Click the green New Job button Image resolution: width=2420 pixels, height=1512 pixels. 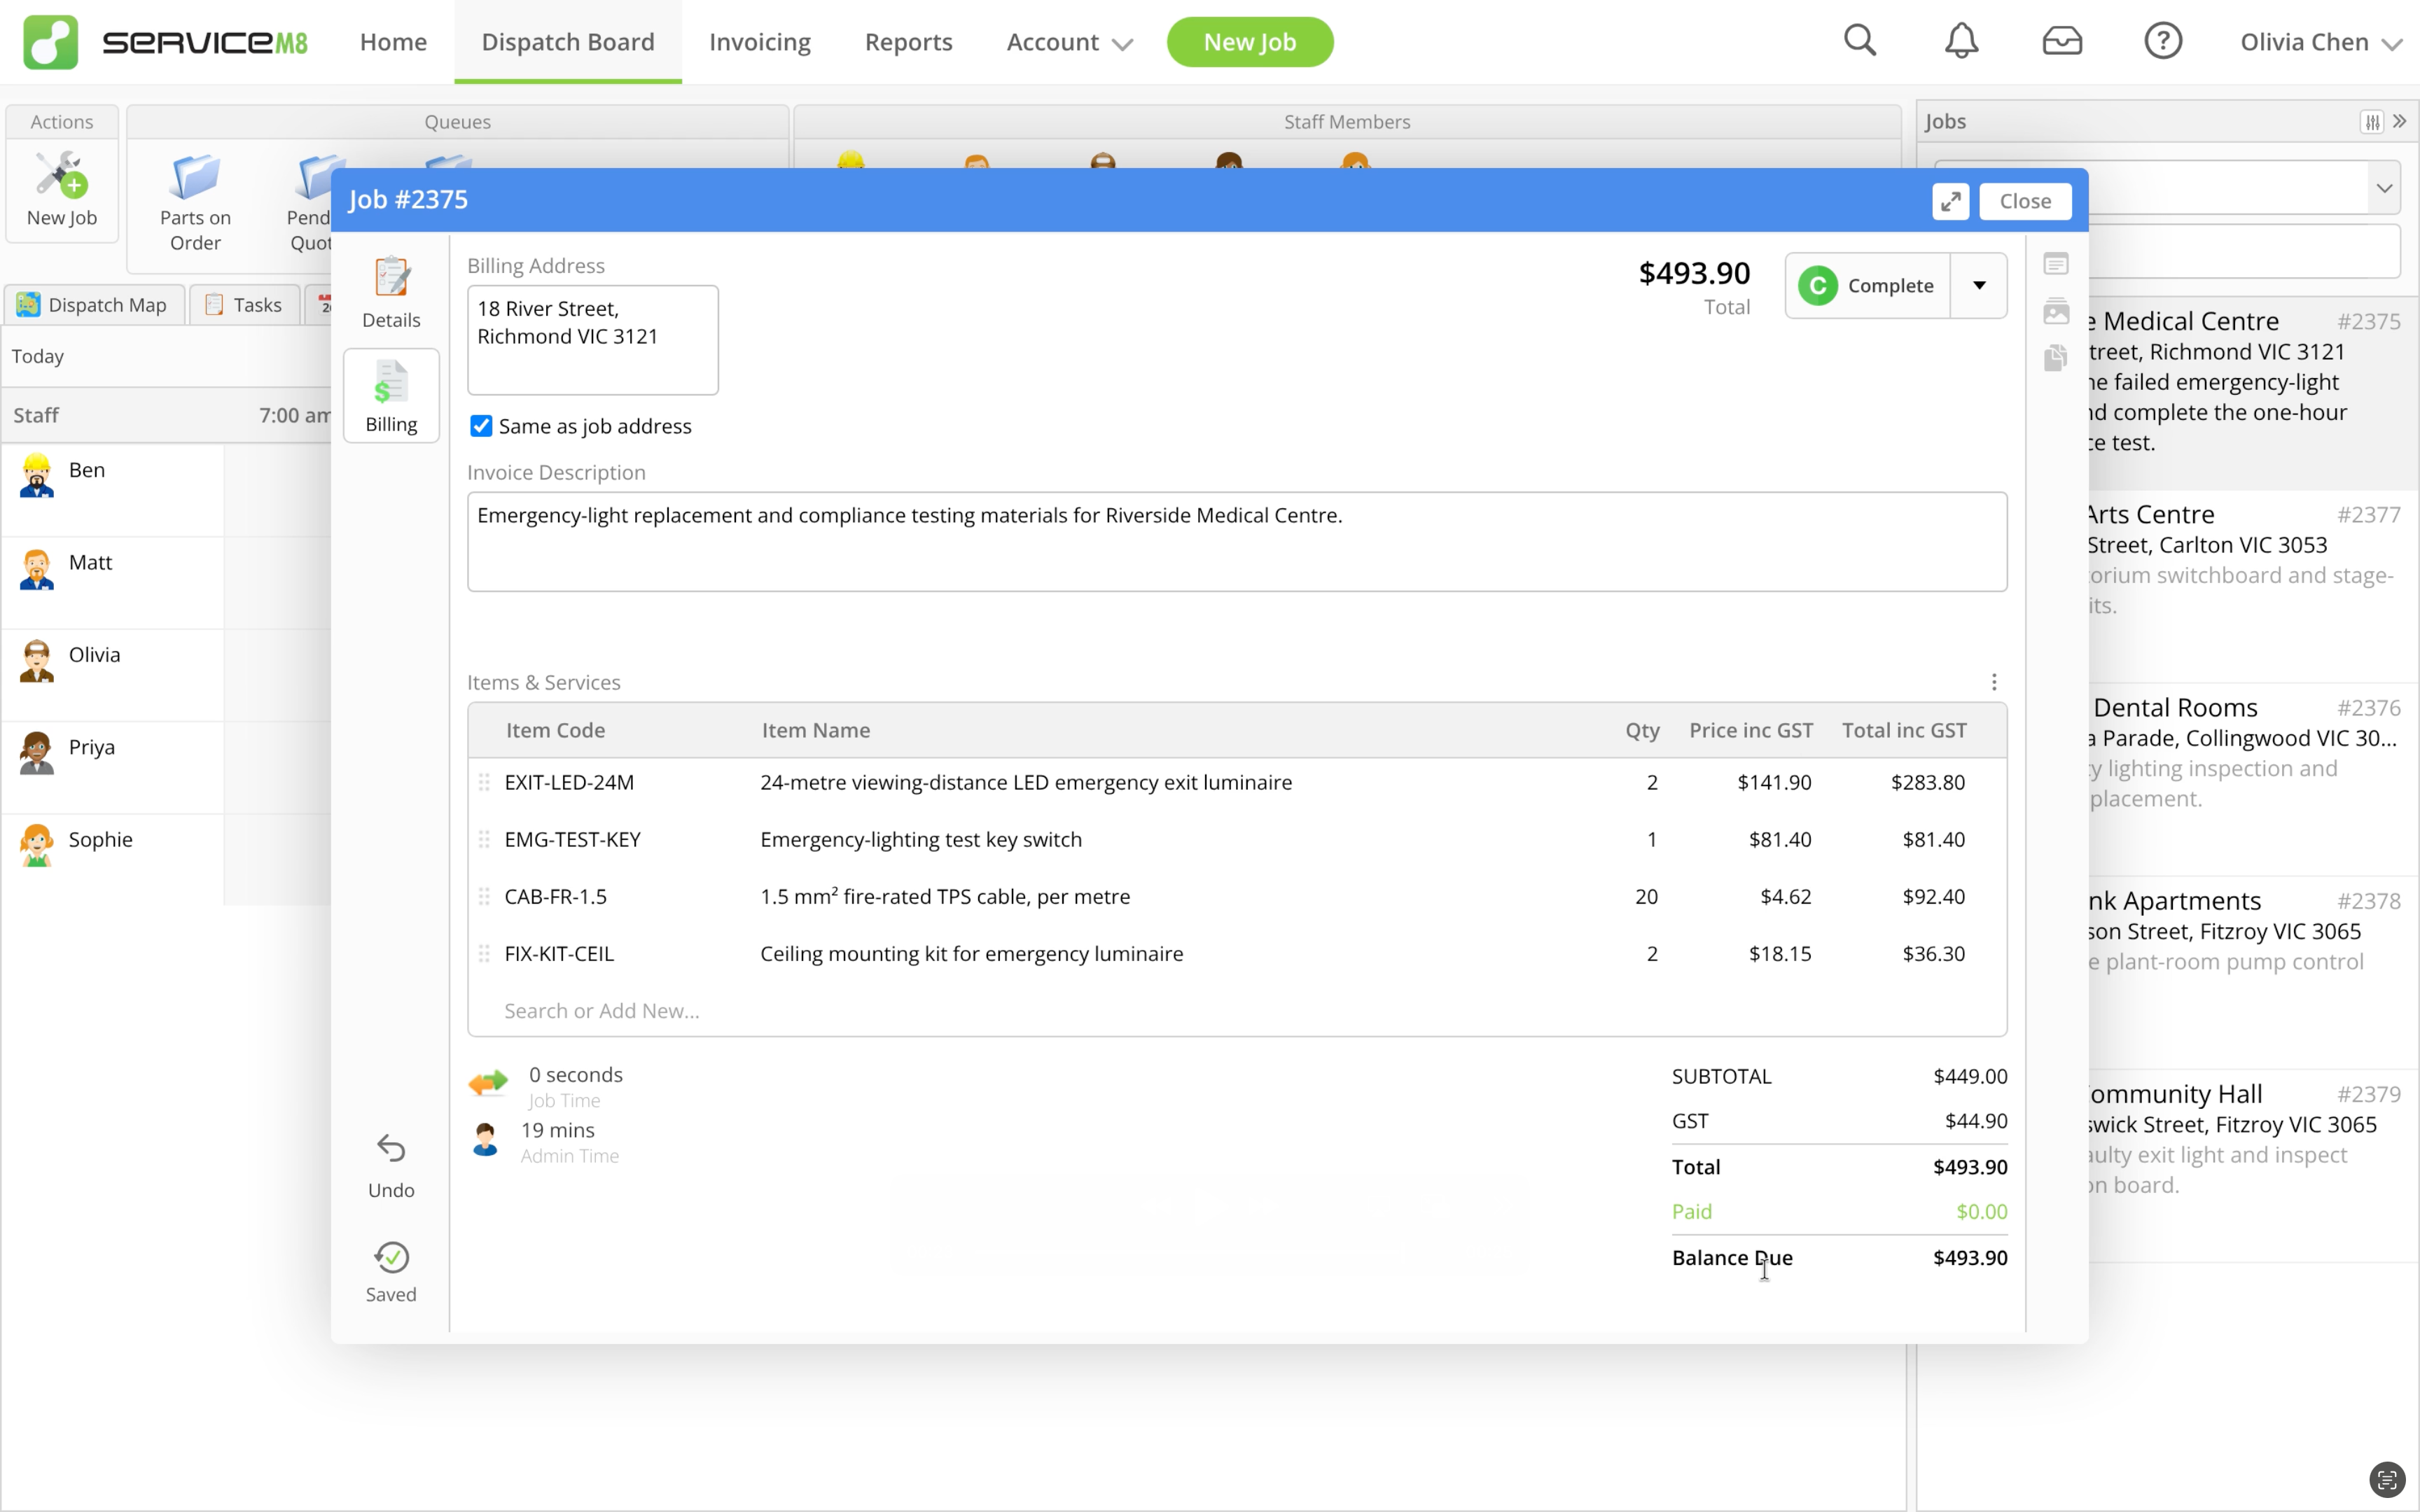1249,42
